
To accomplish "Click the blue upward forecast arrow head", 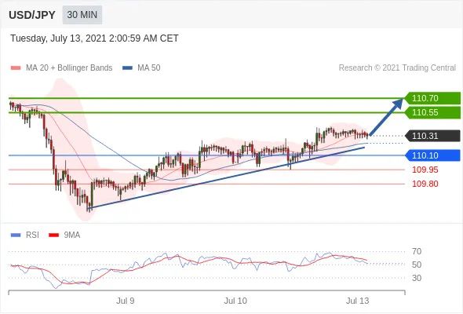I will point(398,104).
